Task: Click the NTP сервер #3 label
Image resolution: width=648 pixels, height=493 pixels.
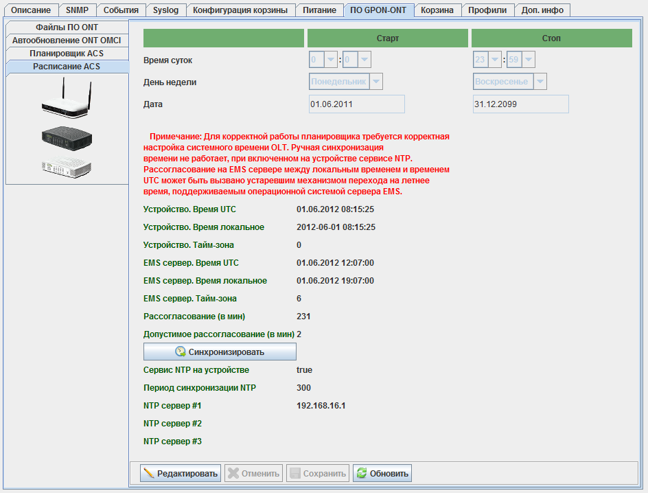Action: (x=173, y=442)
